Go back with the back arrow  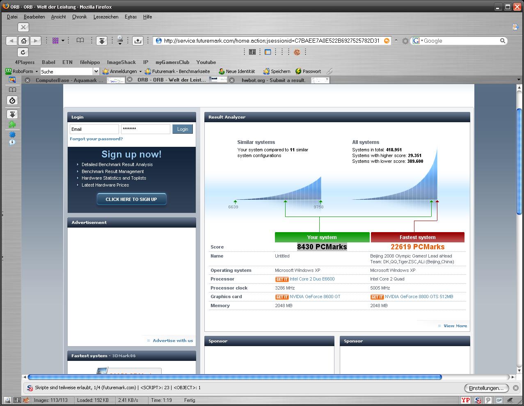coord(12,41)
